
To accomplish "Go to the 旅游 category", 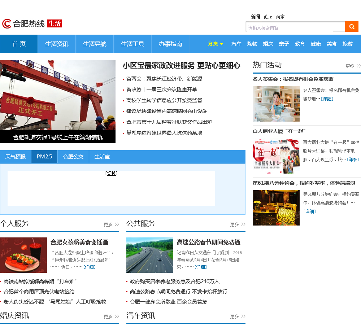I will 347,44.
